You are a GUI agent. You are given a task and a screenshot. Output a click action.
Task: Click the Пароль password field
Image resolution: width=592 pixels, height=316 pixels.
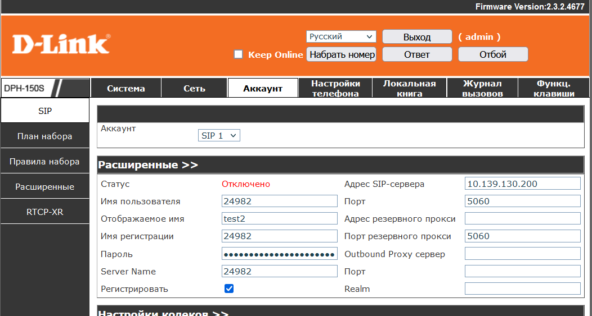coord(279,254)
